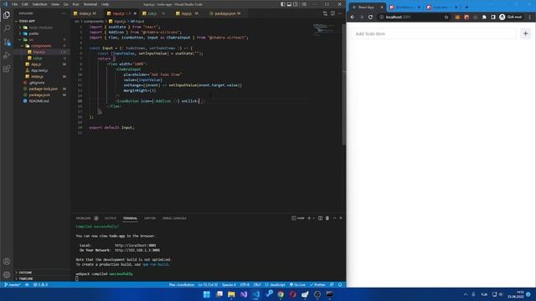Collapse the TODO-APP root folder

27,21
